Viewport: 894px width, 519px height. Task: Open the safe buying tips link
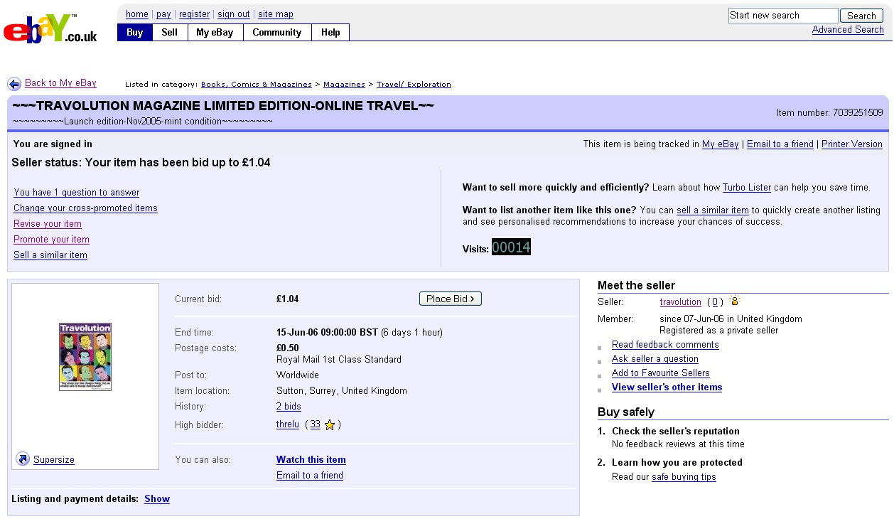pos(684,477)
